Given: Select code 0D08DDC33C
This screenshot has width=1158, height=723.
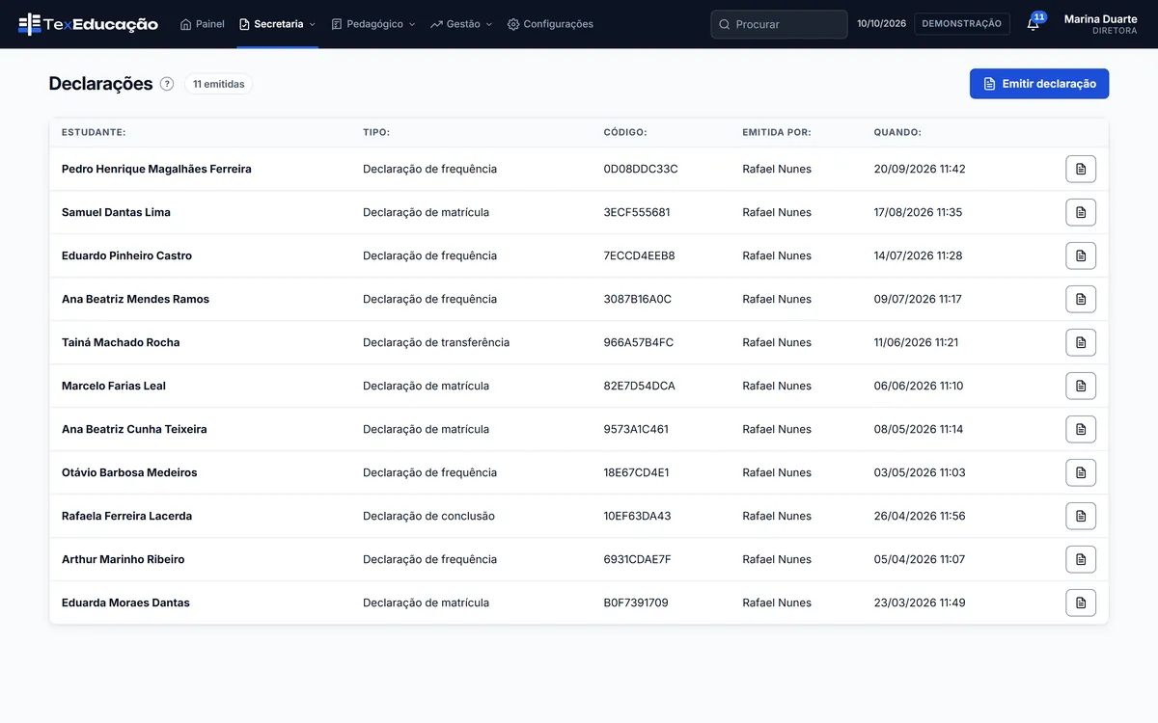Looking at the screenshot, I should tap(641, 169).
